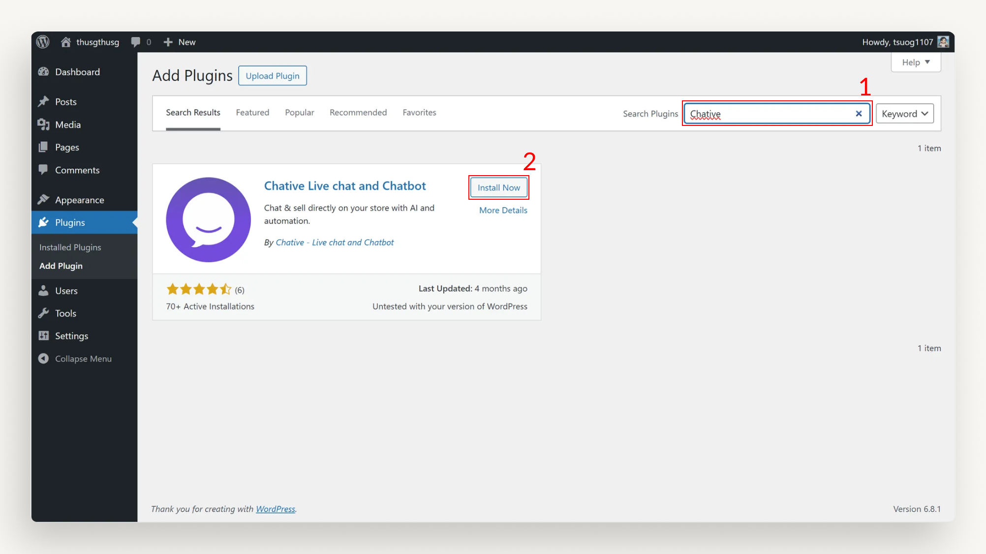Image resolution: width=986 pixels, height=554 pixels.
Task: Click the Upload Plugin button
Action: click(273, 76)
